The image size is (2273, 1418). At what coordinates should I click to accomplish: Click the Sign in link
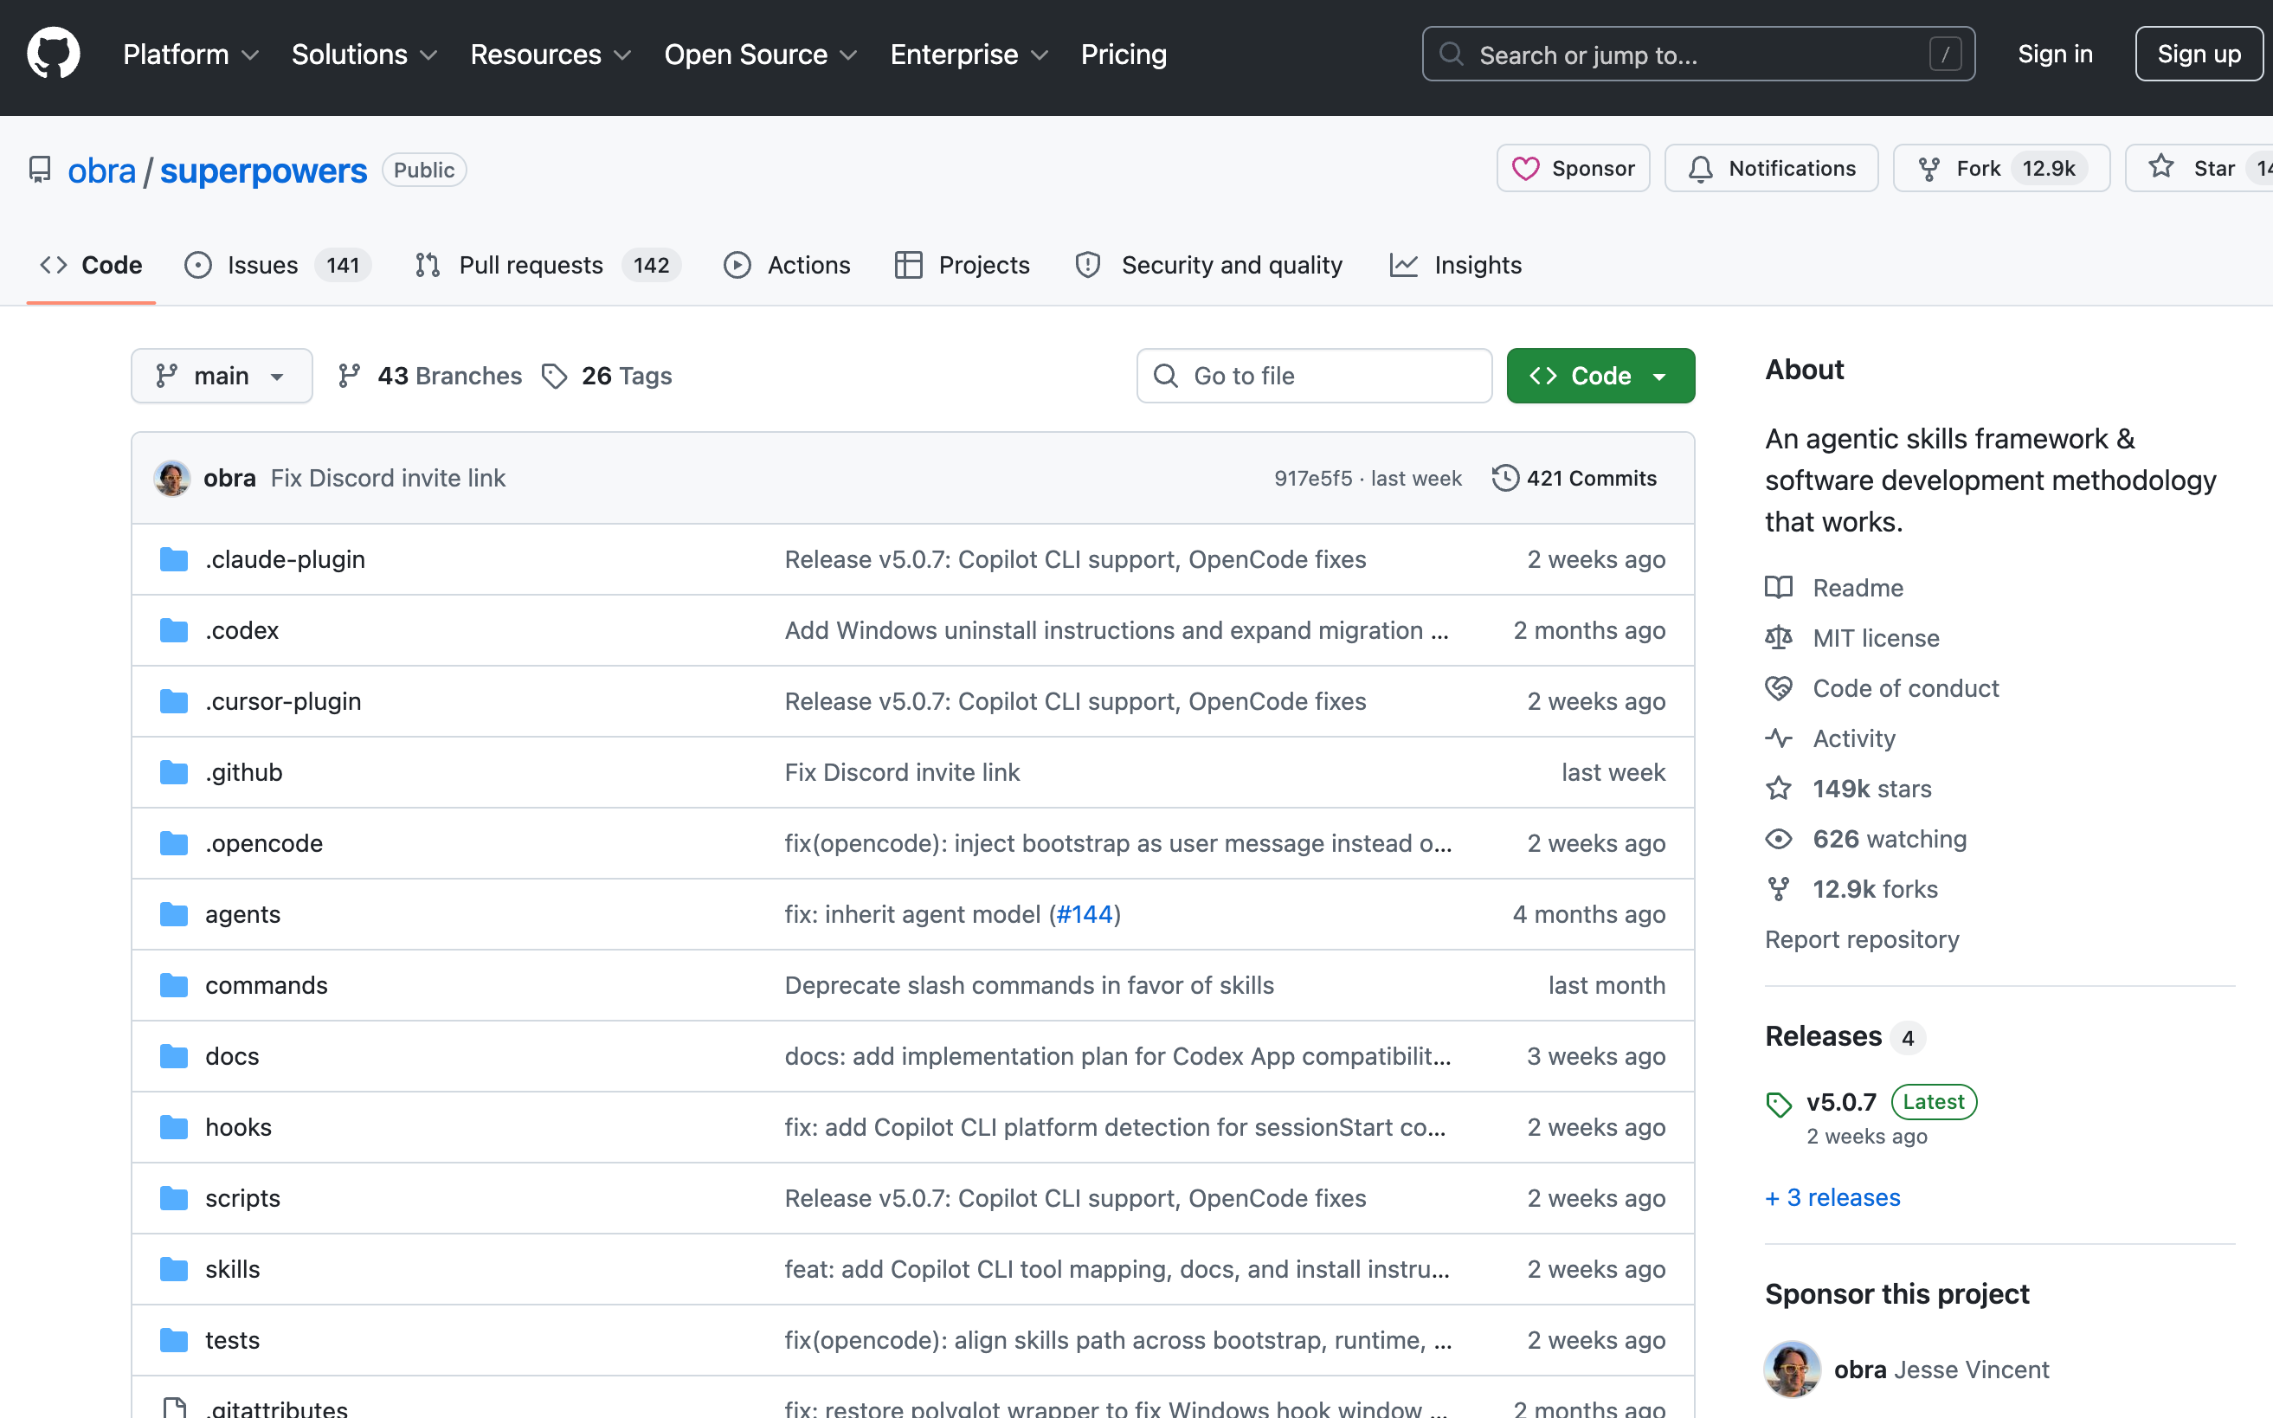[x=2055, y=55]
